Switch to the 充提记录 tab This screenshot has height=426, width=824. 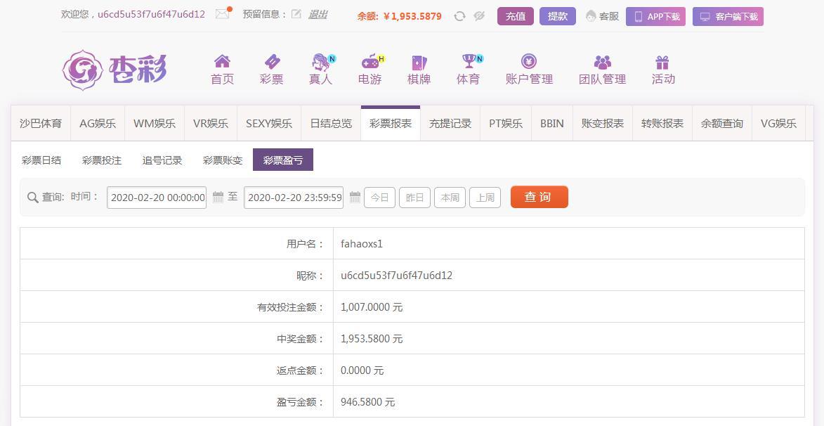(x=450, y=124)
